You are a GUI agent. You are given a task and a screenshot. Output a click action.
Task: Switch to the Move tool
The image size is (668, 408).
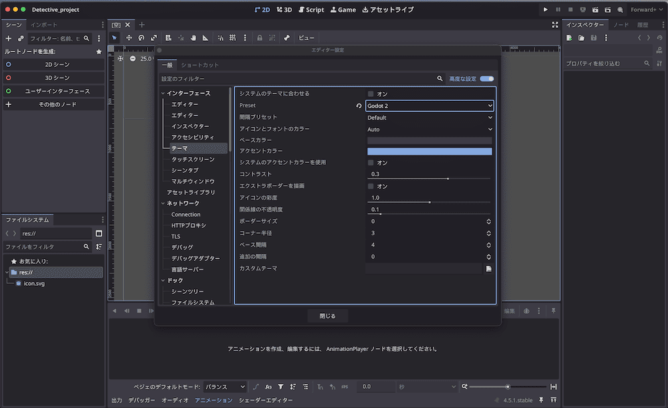[x=130, y=37]
